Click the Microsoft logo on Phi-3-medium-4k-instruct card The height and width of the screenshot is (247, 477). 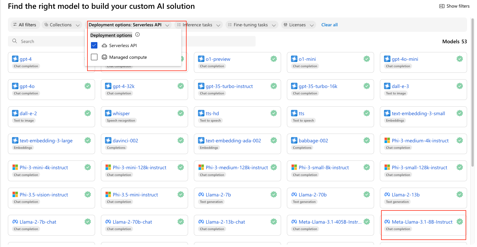(x=387, y=140)
